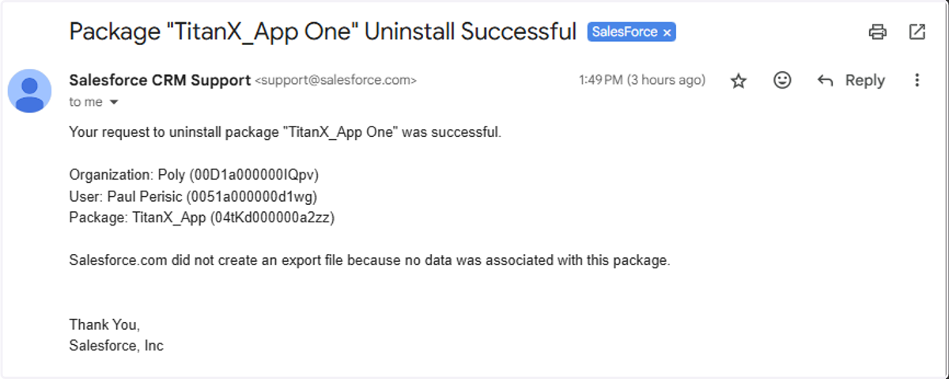Click the Package: TitanX_App ID line
The image size is (949, 379).
point(202,218)
